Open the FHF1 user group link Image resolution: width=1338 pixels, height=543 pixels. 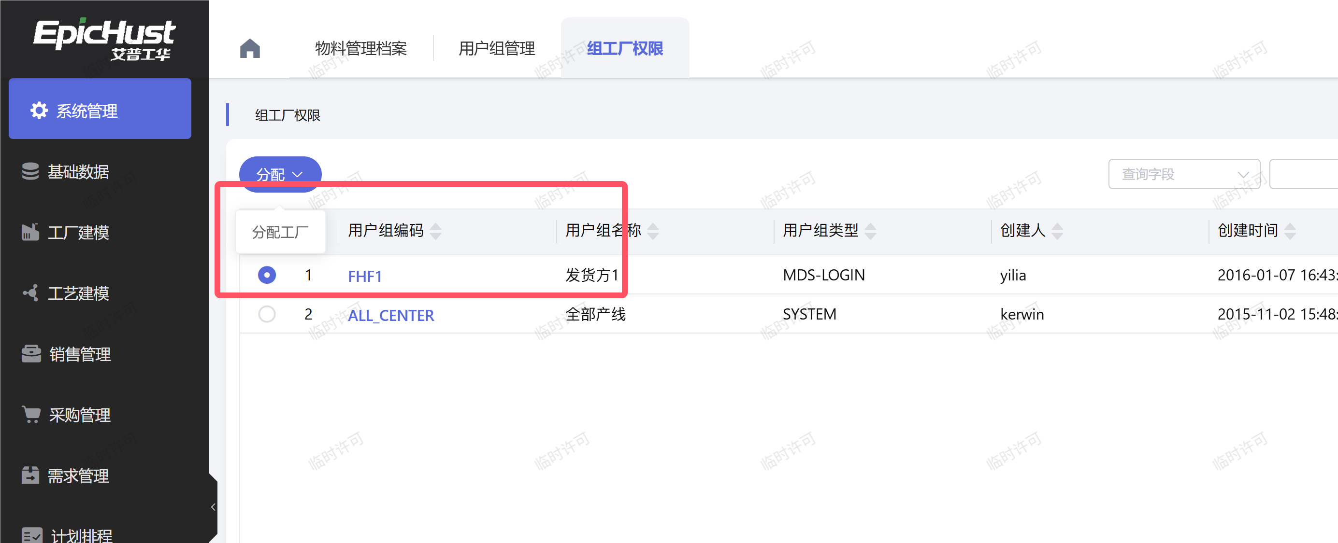(x=365, y=276)
